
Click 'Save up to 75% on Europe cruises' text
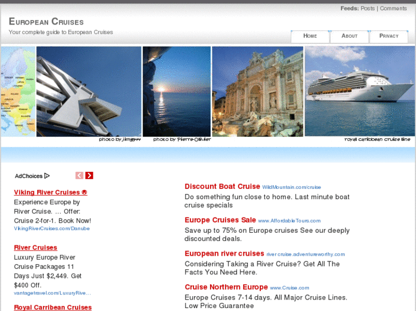241,231
